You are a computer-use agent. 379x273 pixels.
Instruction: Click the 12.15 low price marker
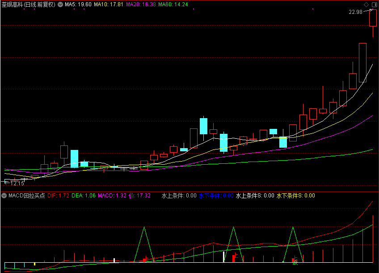17,183
